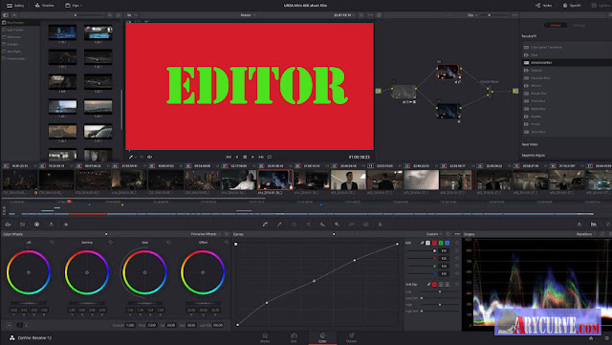This screenshot has height=345, width=612.
Task: Adjust the Soft Clip Low slider
Action: (x=440, y=291)
